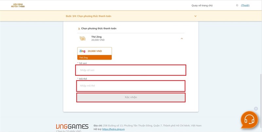This screenshot has height=132, width=262.
Task: Open the headset support chat bubble
Action: point(249,120)
